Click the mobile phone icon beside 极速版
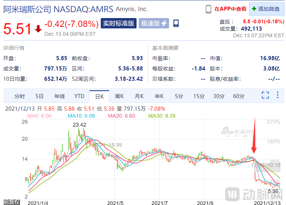Screen dimensions: 286x205 point(176,23)
